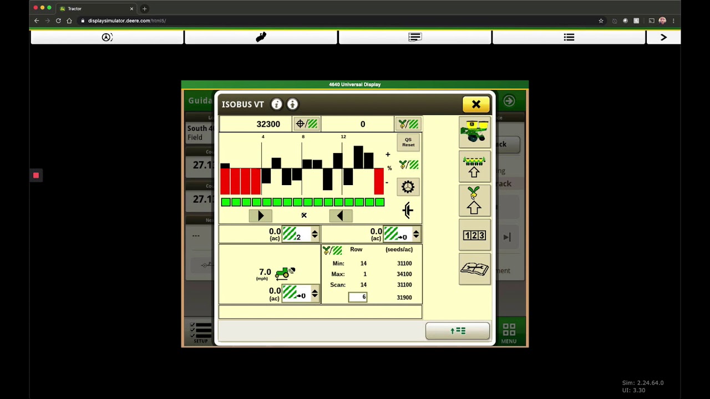710x399 pixels.
Task: Open the manual book with wrench softkey
Action: [x=474, y=269]
